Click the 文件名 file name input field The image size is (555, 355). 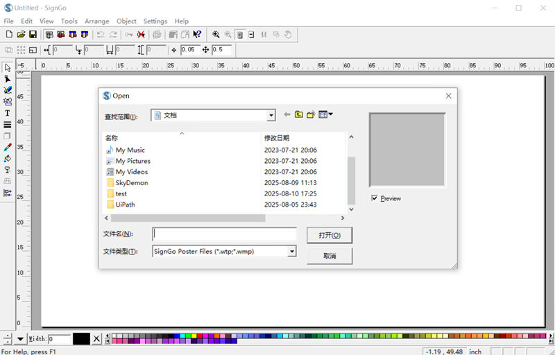[224, 234]
